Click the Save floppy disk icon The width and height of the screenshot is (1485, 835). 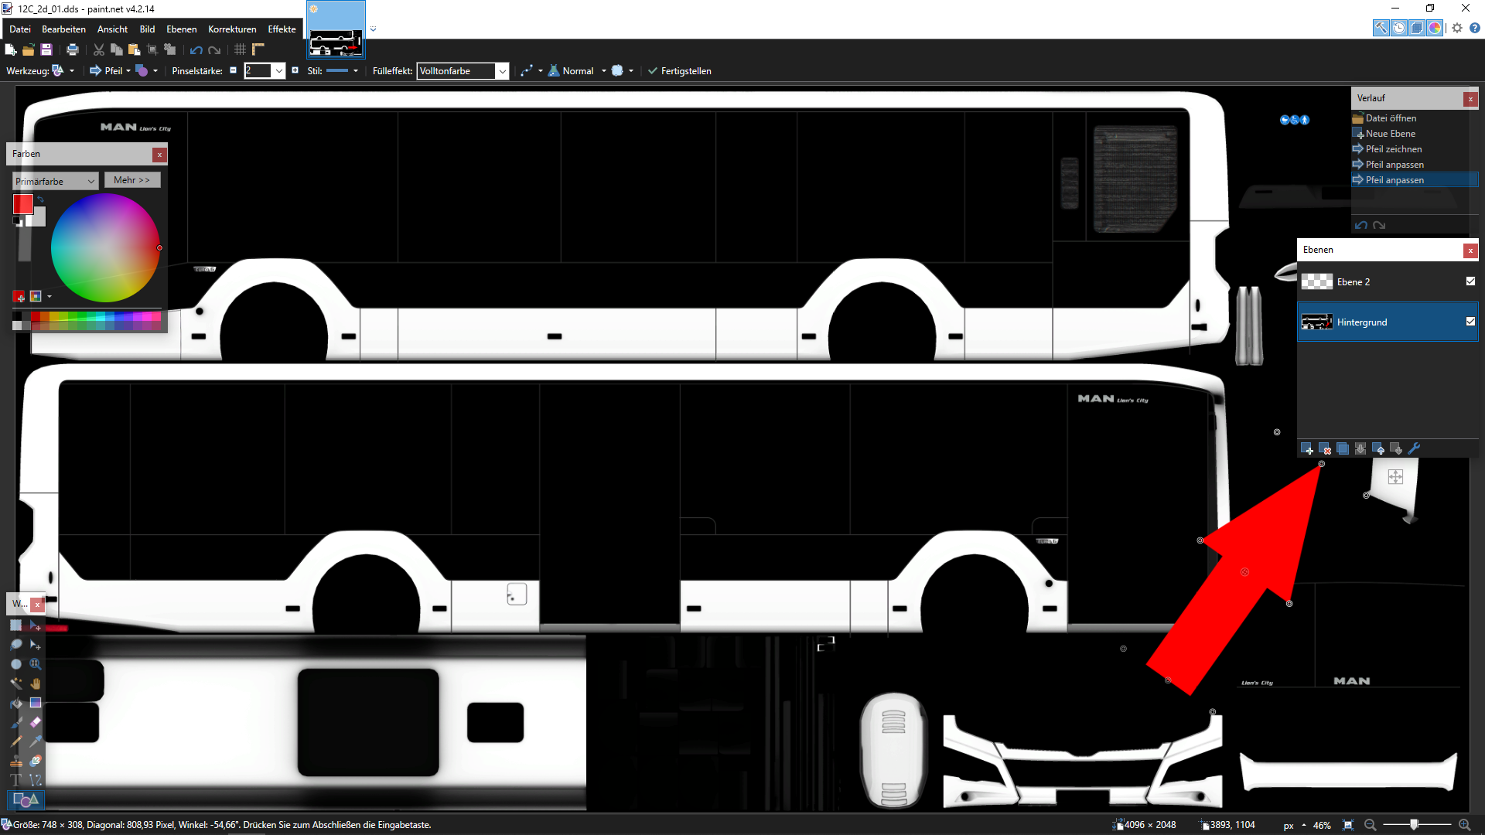tap(46, 49)
